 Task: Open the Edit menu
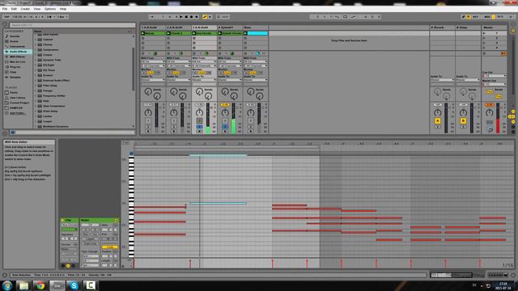coord(14,9)
